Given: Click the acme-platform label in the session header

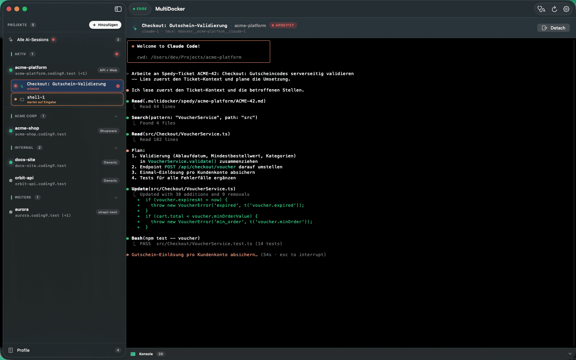Looking at the screenshot, I should 250,26.
